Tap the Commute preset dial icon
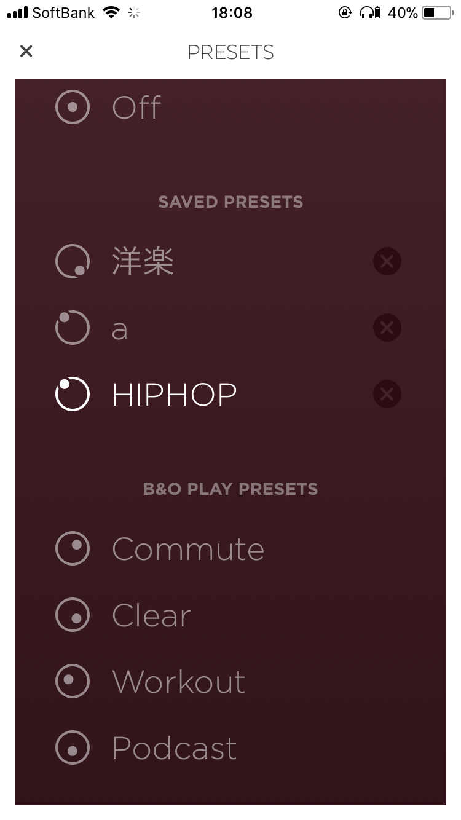 (x=73, y=548)
